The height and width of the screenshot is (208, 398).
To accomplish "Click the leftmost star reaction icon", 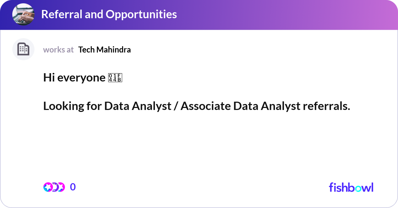I will click(48, 187).
